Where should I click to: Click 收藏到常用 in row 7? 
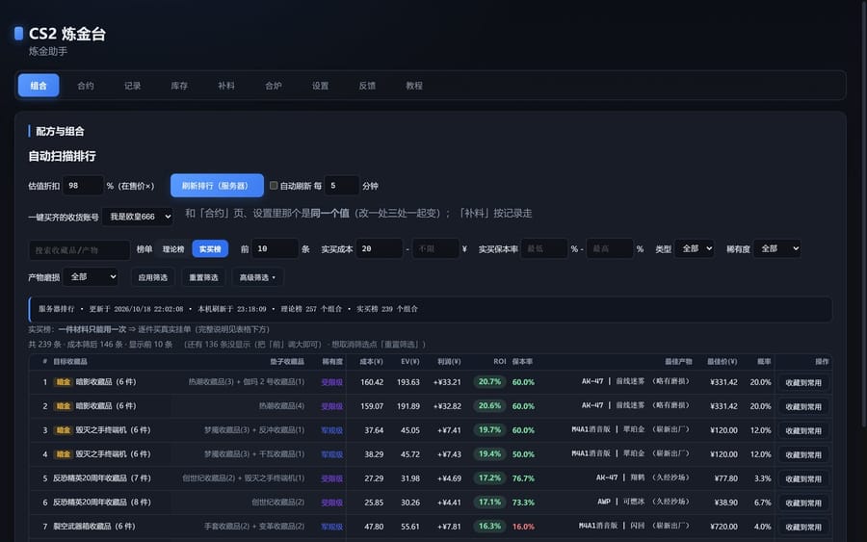click(803, 527)
